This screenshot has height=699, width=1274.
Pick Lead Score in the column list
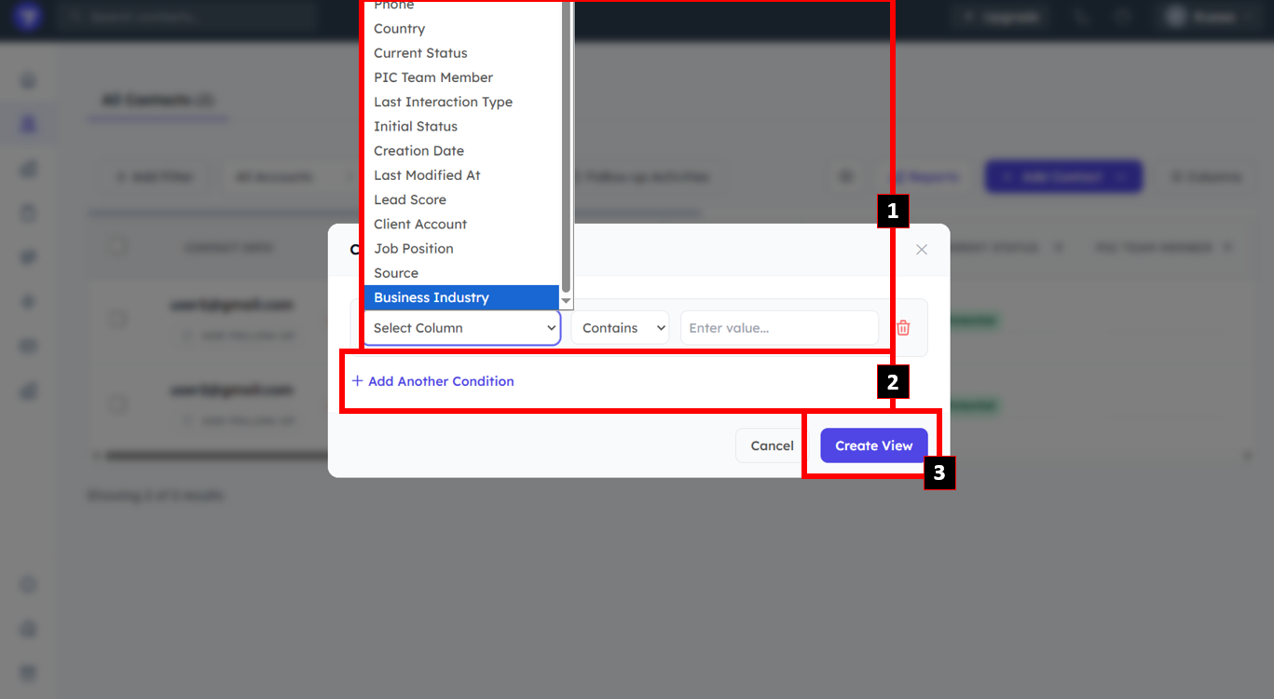point(461,199)
